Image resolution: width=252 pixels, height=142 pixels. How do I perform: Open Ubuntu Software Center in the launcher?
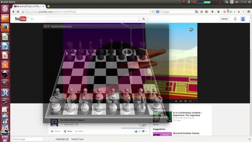[x=5, y=65]
